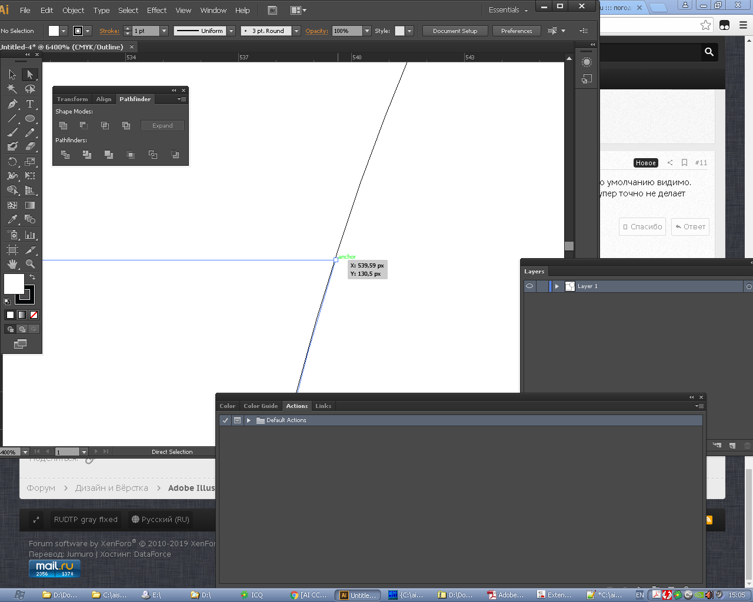Toggle the Default Actions checkmark
The height and width of the screenshot is (602, 753).
(225, 420)
